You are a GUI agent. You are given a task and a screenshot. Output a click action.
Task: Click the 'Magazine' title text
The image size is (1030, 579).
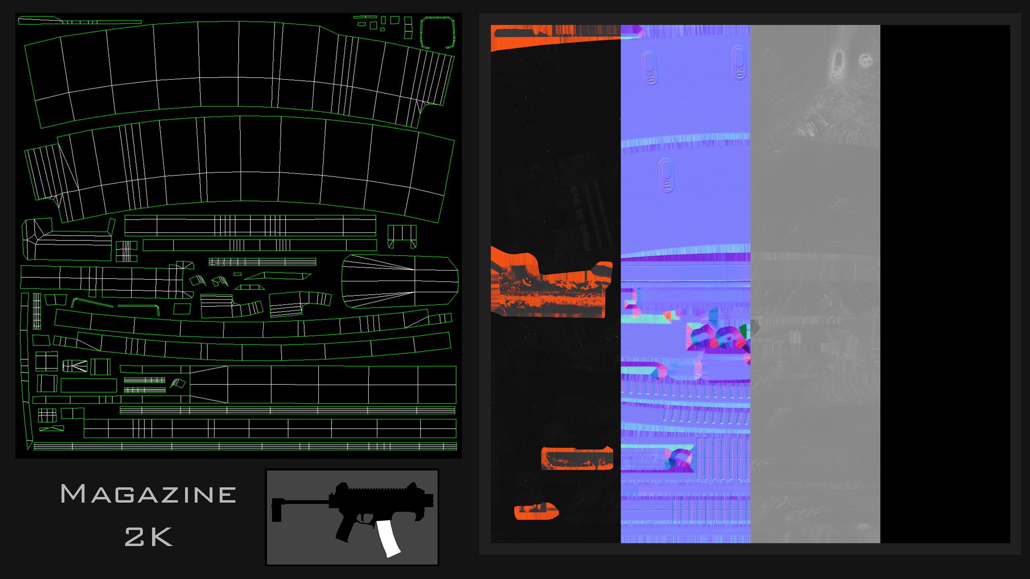148,494
